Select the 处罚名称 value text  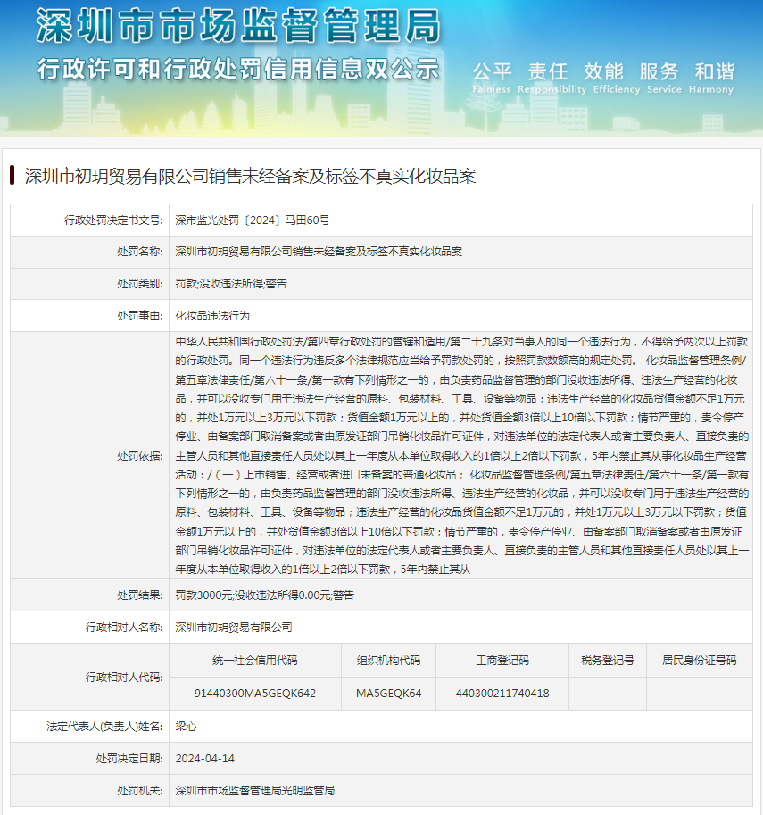tap(319, 252)
